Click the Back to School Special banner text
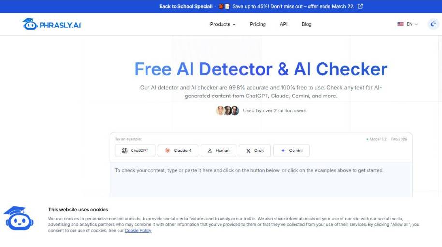Image resolution: width=442 pixels, height=247 pixels. click(x=186, y=6)
